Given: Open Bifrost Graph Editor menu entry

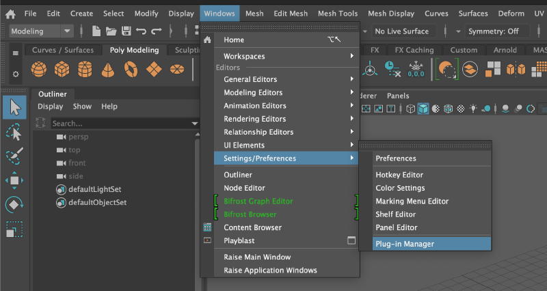Looking at the screenshot, I should pyautogui.click(x=288, y=201).
